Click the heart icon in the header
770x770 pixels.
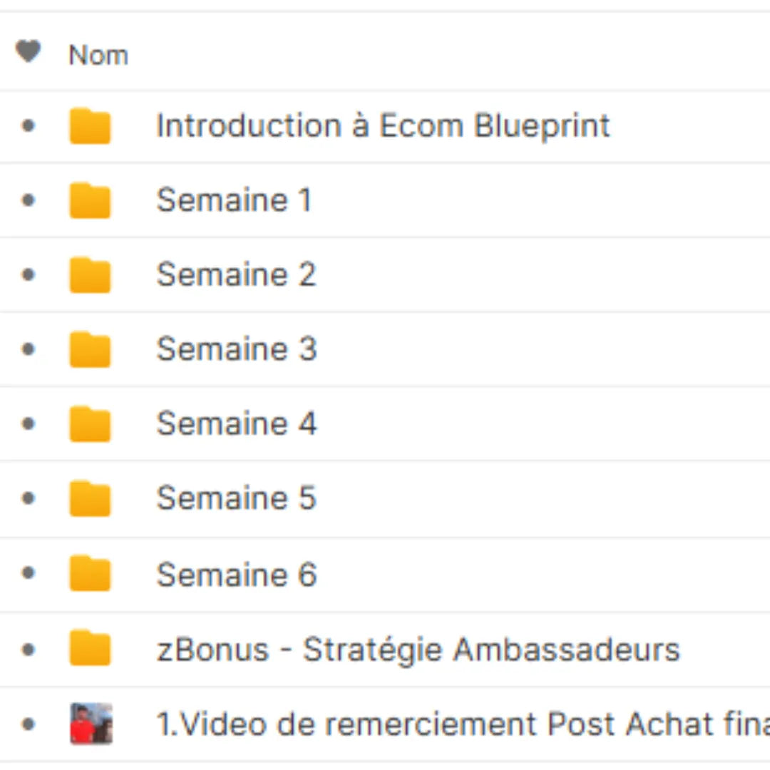(x=29, y=51)
